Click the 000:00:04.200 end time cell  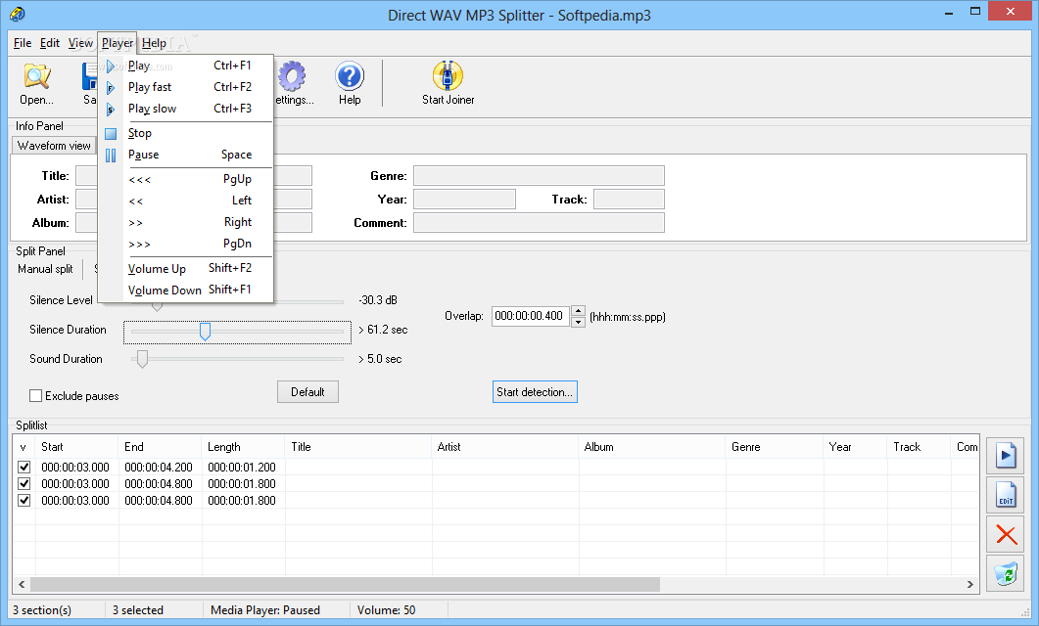click(159, 468)
